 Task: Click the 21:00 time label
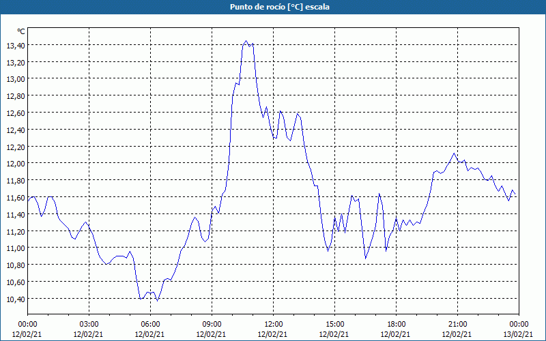click(x=457, y=325)
